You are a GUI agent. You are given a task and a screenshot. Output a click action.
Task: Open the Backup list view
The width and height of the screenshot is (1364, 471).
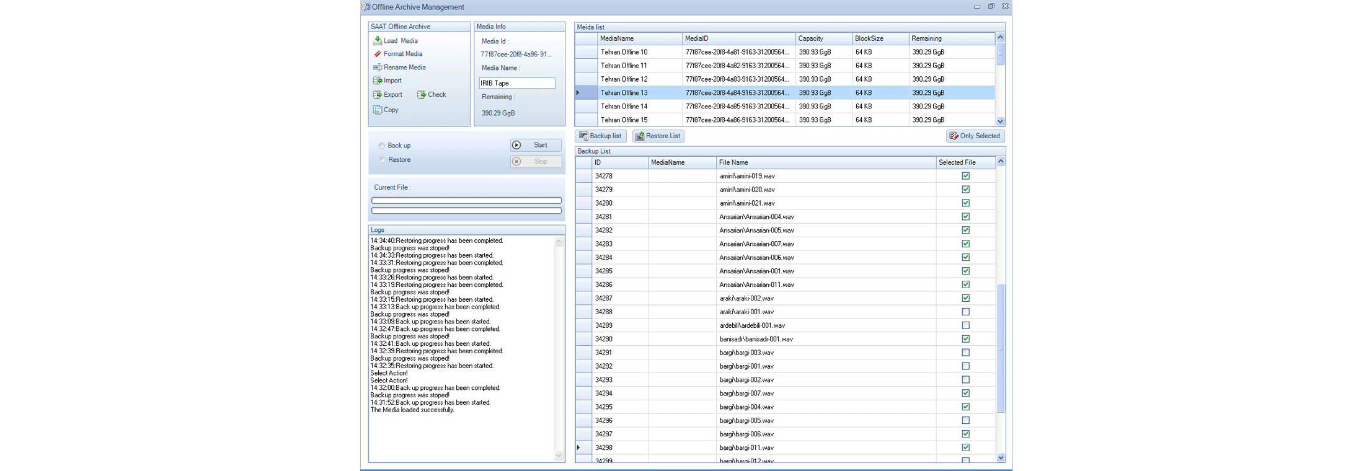tap(600, 136)
